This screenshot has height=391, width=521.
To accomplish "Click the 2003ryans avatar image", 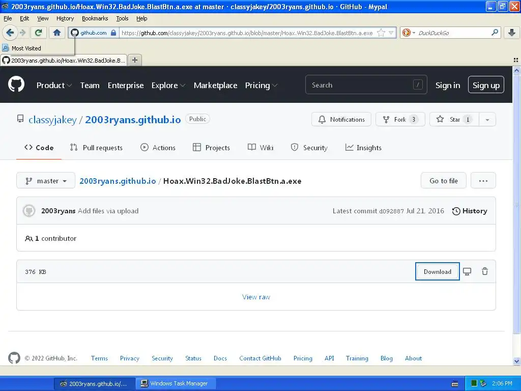I will 29,211.
